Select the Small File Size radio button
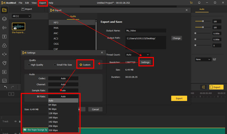Image resolution: width=227 pixels, height=134 pixels. pos(55,65)
